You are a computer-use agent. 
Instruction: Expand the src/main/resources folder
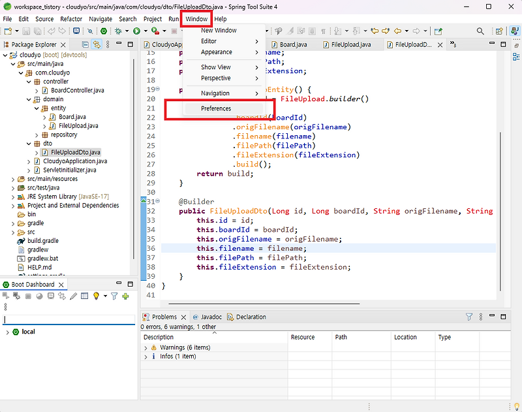click(13, 179)
